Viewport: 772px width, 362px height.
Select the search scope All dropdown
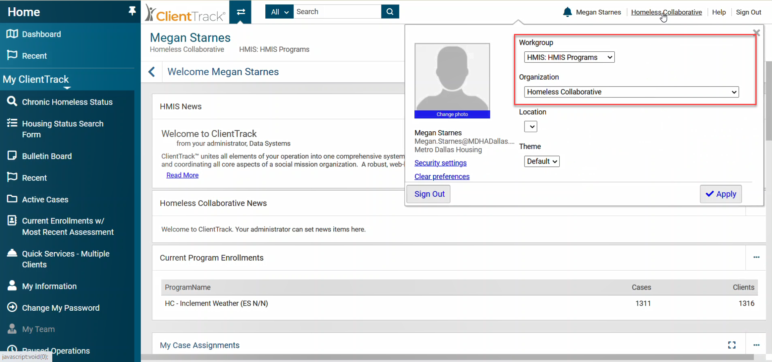coord(279,12)
